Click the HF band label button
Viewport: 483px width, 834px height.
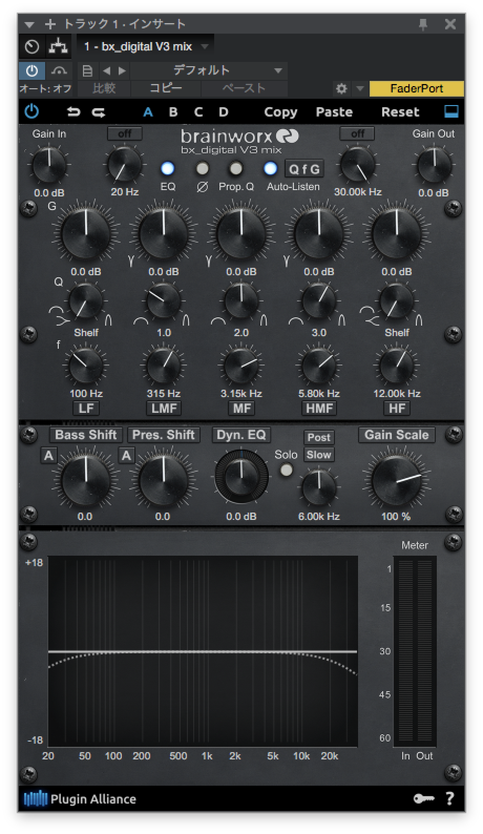[397, 408]
